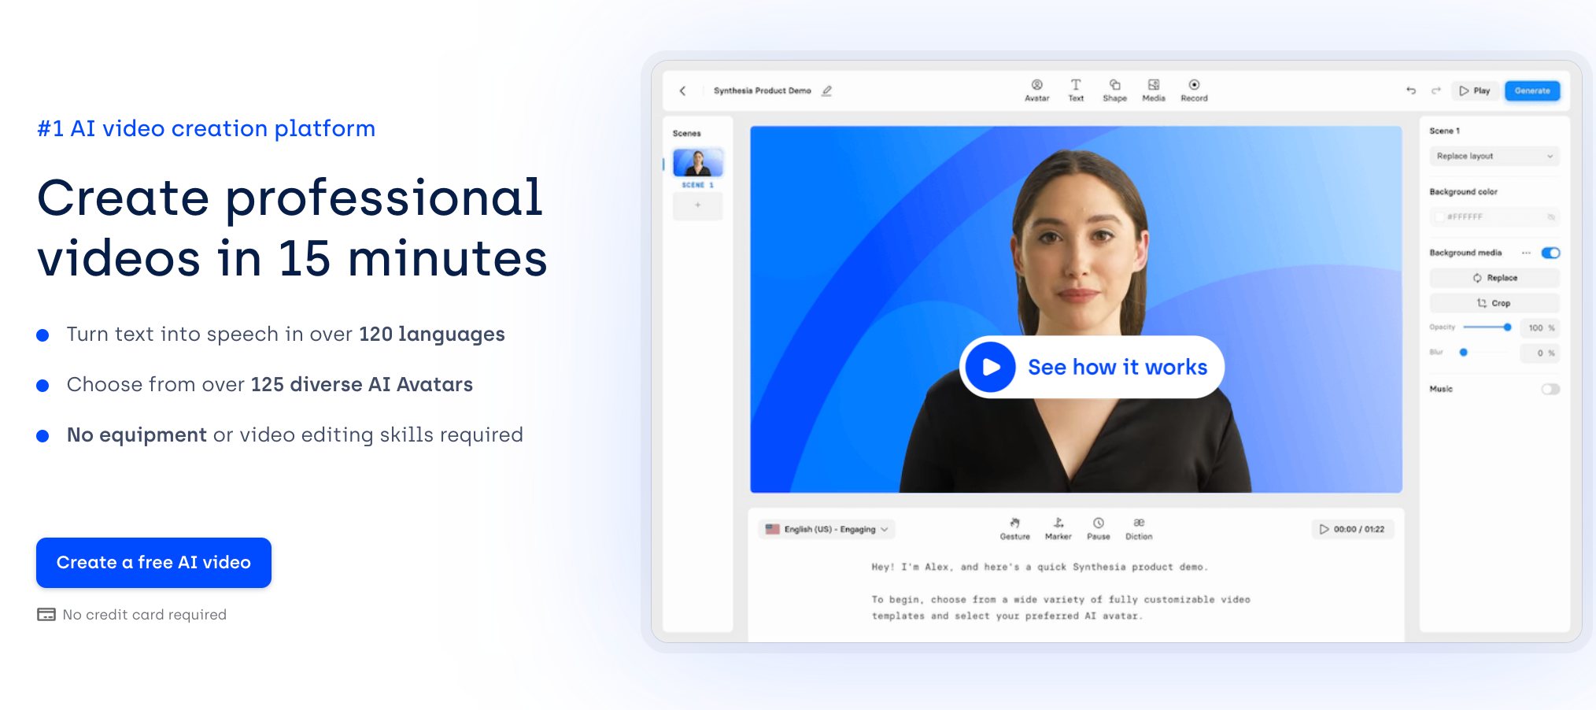Click the background color #FFFFFF field
This screenshot has height=710, width=1596.
click(x=1494, y=216)
